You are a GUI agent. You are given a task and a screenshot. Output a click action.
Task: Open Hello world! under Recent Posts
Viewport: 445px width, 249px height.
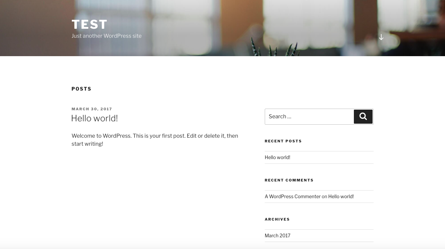pyautogui.click(x=277, y=157)
